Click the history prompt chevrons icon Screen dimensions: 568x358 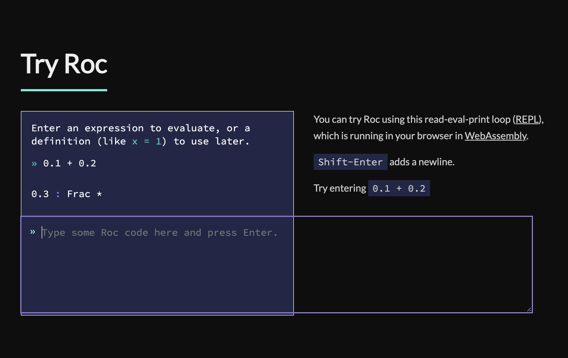tap(34, 164)
